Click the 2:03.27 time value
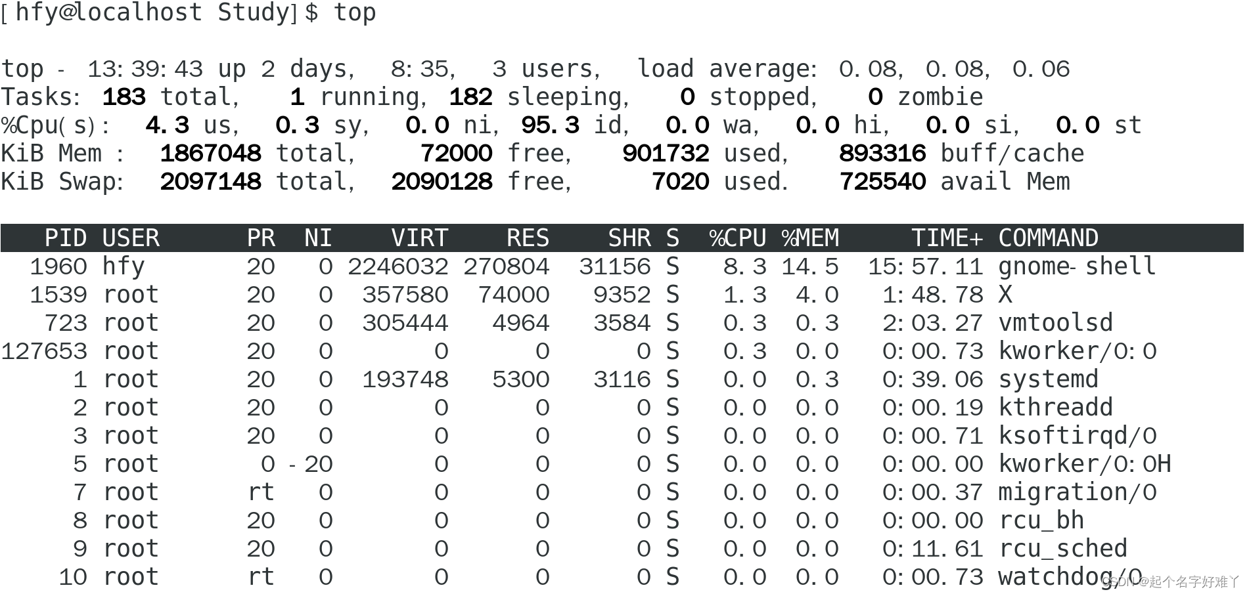Image resolution: width=1249 pixels, height=594 pixels. coord(932,323)
